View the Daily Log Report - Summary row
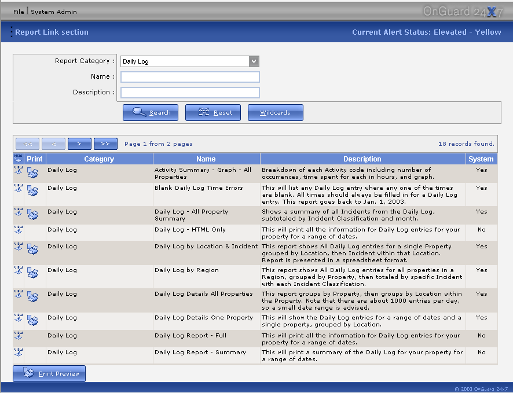The width and height of the screenshot is (513, 393). pyautogui.click(x=19, y=352)
